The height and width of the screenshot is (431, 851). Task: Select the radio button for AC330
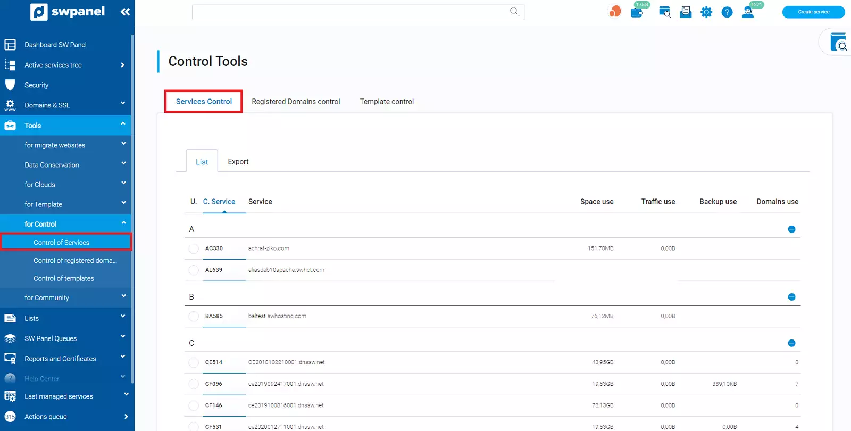194,248
